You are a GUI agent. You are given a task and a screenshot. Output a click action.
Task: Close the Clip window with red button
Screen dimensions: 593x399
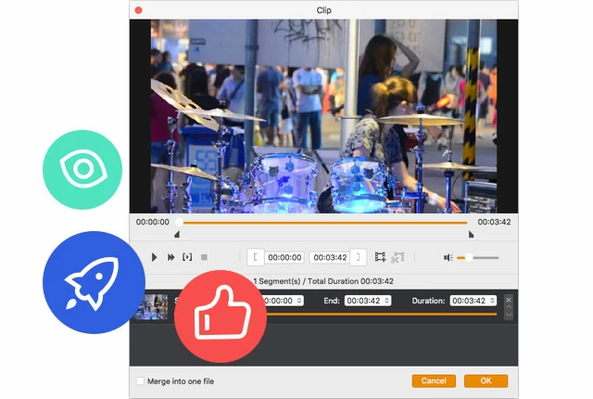coord(138,10)
